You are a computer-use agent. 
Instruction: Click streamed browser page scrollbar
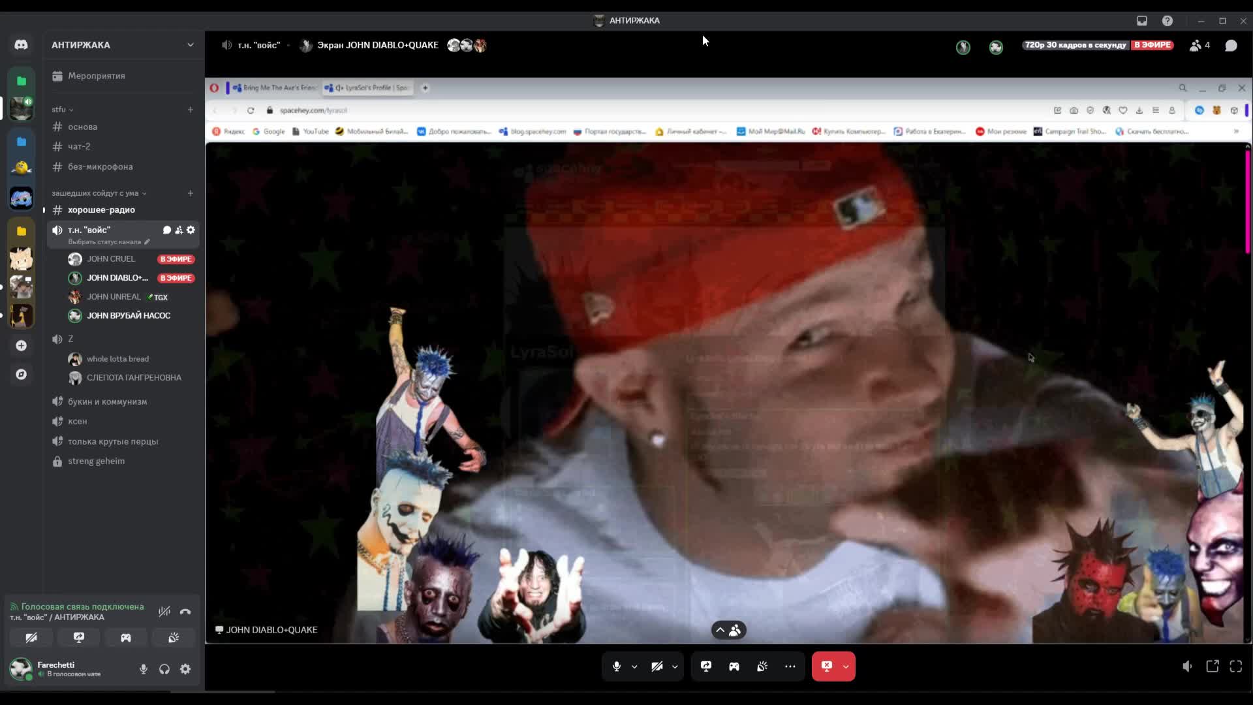(1247, 202)
